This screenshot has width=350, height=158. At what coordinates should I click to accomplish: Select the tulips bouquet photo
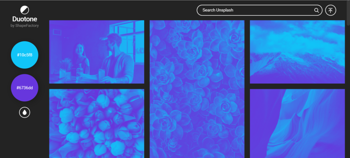click(97, 123)
